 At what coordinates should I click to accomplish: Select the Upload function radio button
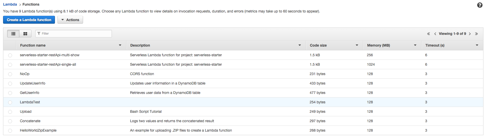10,112
